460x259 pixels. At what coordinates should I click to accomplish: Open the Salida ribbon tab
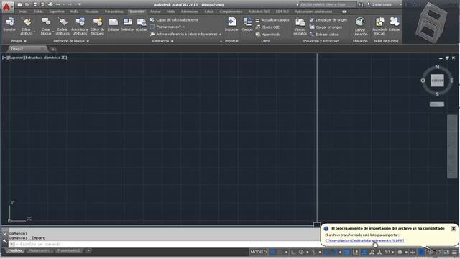(209, 12)
